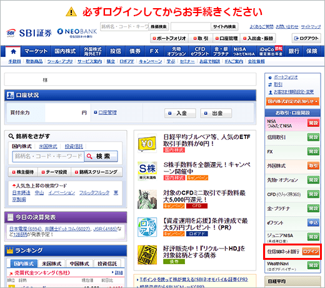Open the 口座管理 link in 口座状況
Viewport: 325px width, 288px height.
(107, 113)
